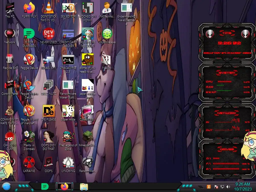Click the Star Butterfly sticker beside DRIVES widget
The height and width of the screenshot is (192, 256).
(249, 146)
